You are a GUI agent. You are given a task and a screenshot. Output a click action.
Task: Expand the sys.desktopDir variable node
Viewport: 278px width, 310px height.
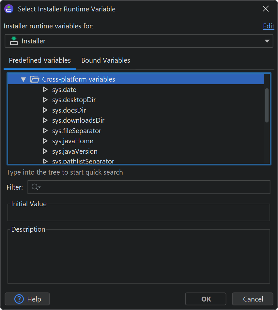(x=45, y=100)
